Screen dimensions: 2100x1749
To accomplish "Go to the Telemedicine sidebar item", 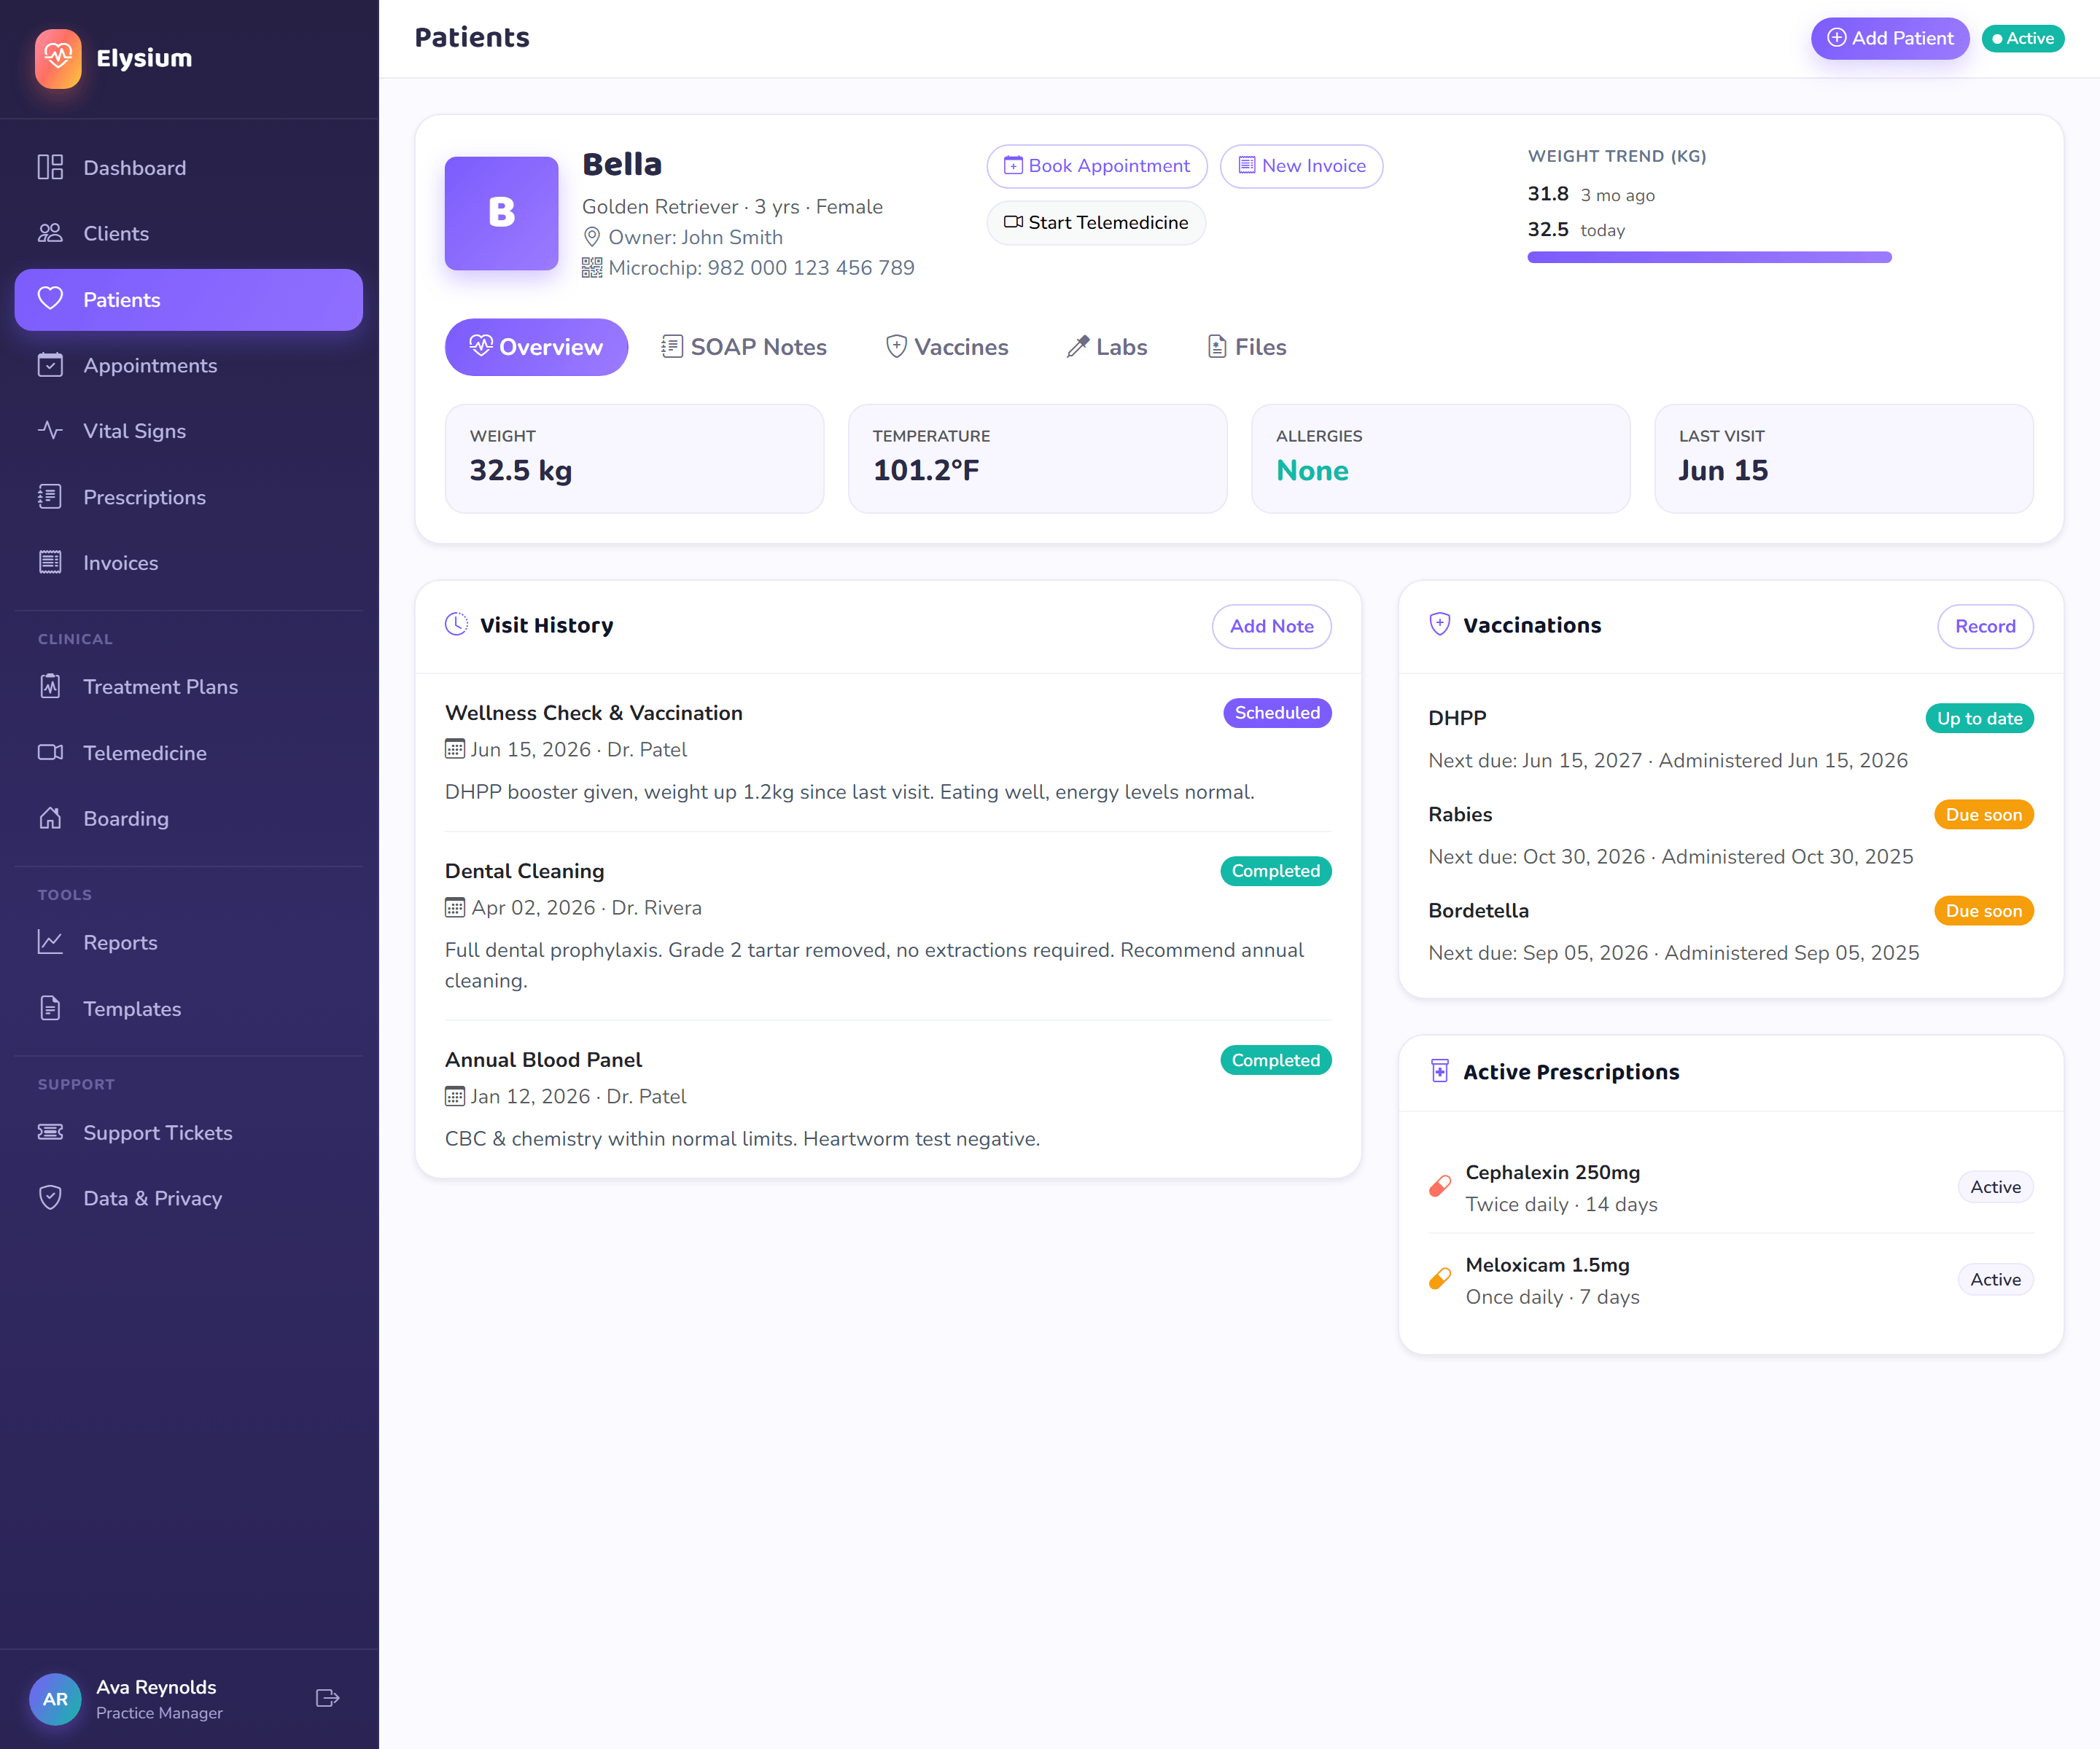I will coord(189,753).
